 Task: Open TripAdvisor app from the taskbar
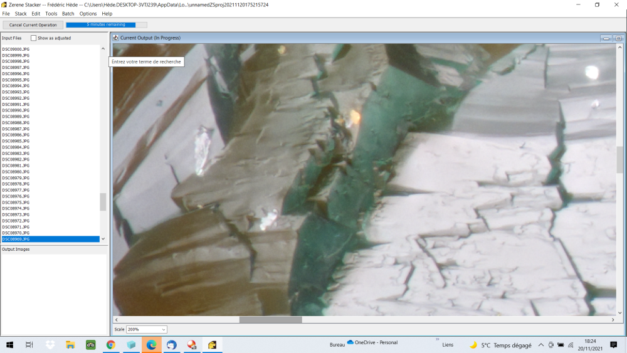[x=91, y=345]
